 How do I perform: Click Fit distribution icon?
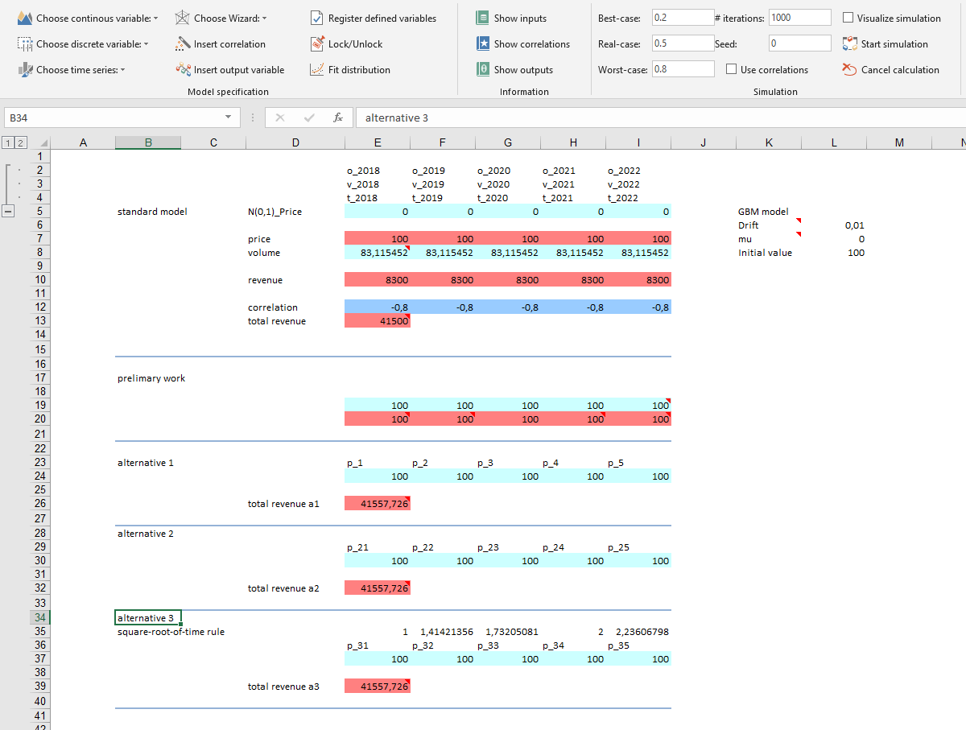317,70
